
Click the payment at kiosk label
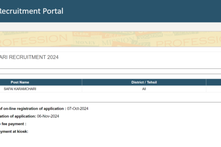click(x=14, y=132)
